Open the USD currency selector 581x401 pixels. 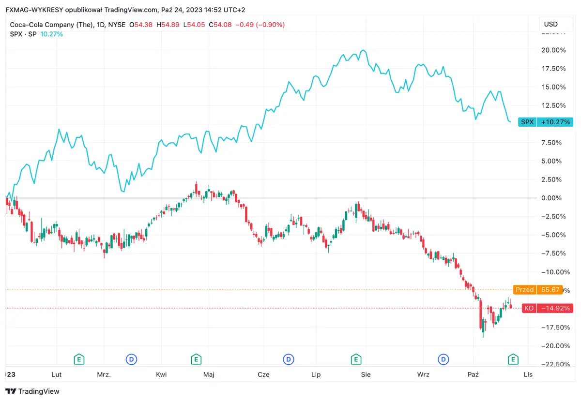pyautogui.click(x=553, y=24)
